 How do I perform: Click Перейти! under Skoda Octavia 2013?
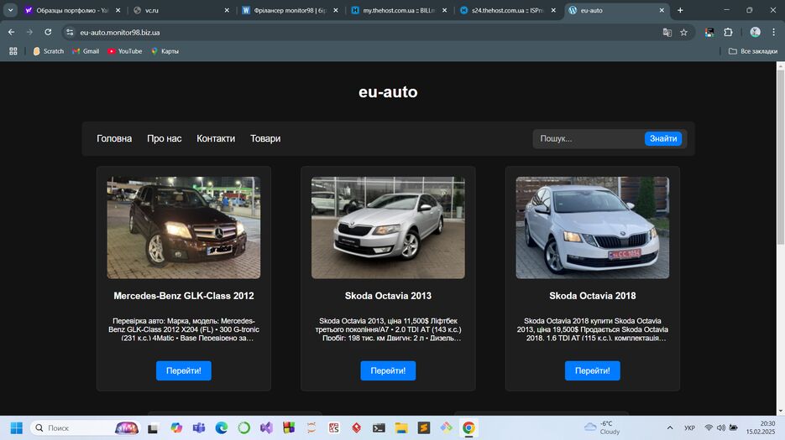(388, 370)
